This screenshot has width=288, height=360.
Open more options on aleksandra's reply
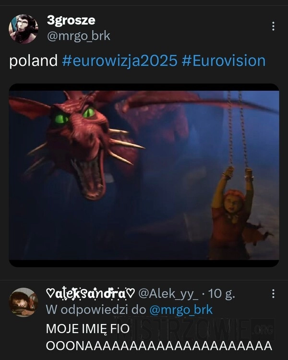click(x=273, y=294)
